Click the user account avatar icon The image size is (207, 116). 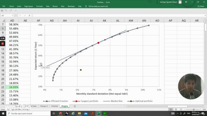(180, 2)
